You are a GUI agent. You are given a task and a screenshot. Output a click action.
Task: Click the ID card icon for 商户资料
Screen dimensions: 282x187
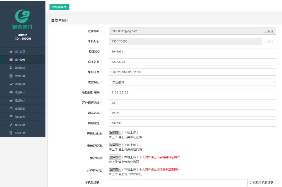[x=11, y=60]
